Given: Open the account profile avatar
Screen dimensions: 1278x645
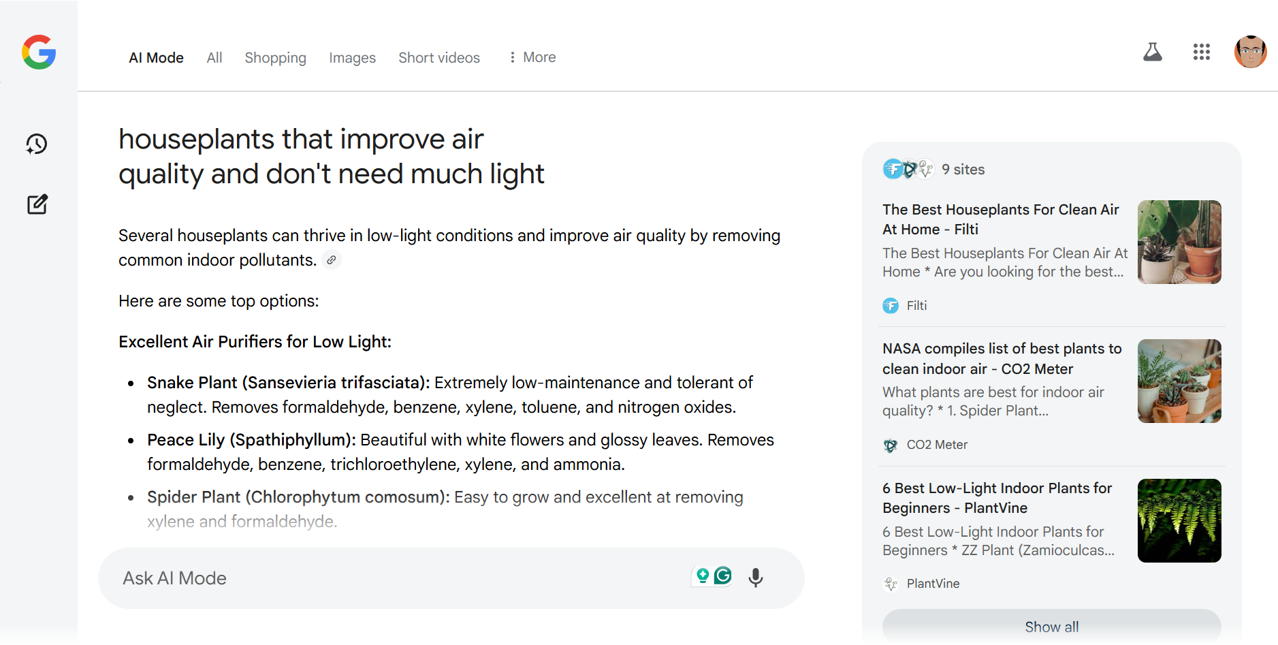Looking at the screenshot, I should coord(1250,52).
